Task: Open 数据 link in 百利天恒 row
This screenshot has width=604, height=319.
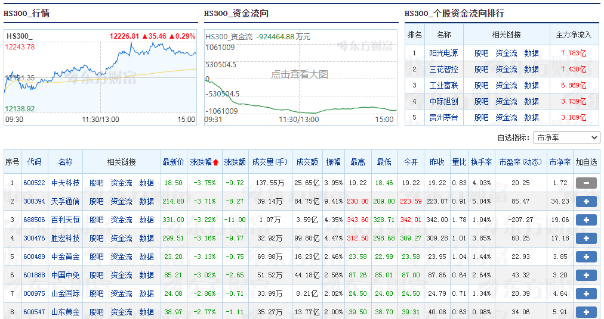Action: click(x=147, y=220)
